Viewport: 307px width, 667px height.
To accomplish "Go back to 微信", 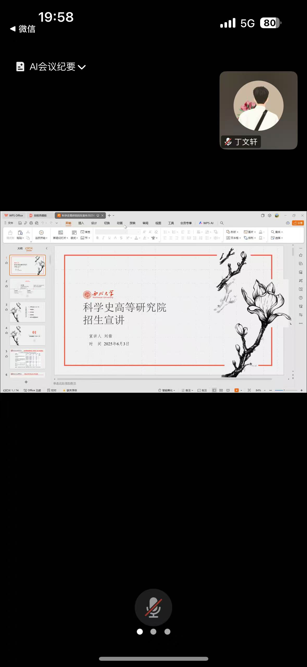I will 23,29.
